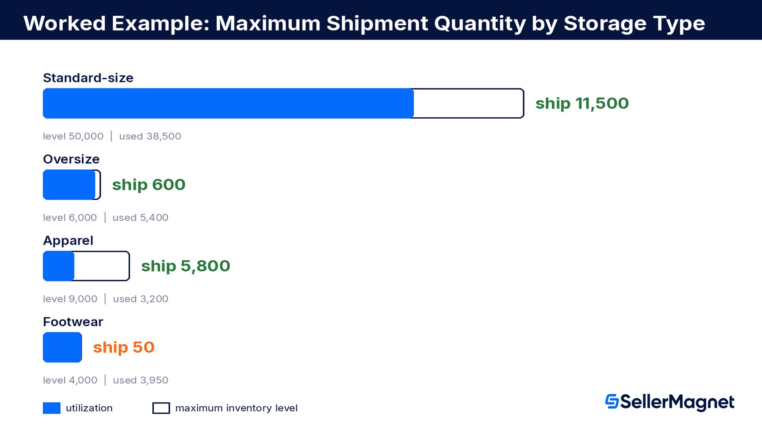This screenshot has height=428, width=762.
Task: Select the orange 'ship 50' label
Action: pos(124,348)
